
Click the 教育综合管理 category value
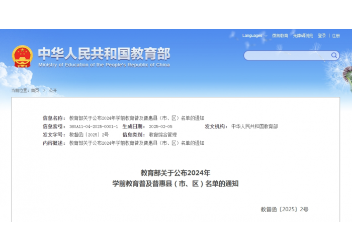click(163, 135)
